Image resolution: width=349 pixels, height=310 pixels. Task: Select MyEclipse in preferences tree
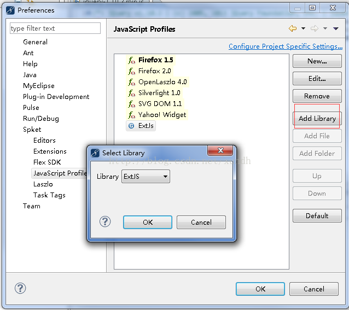[x=39, y=86]
